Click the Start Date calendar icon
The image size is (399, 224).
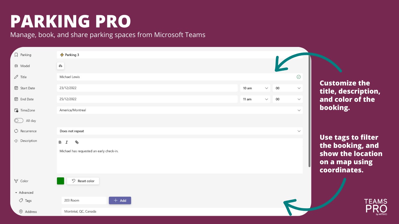(16, 88)
